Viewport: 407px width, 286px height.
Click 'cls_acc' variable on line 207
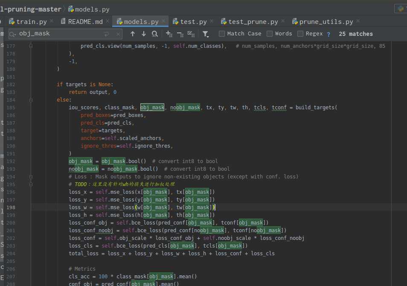[x=79, y=277]
